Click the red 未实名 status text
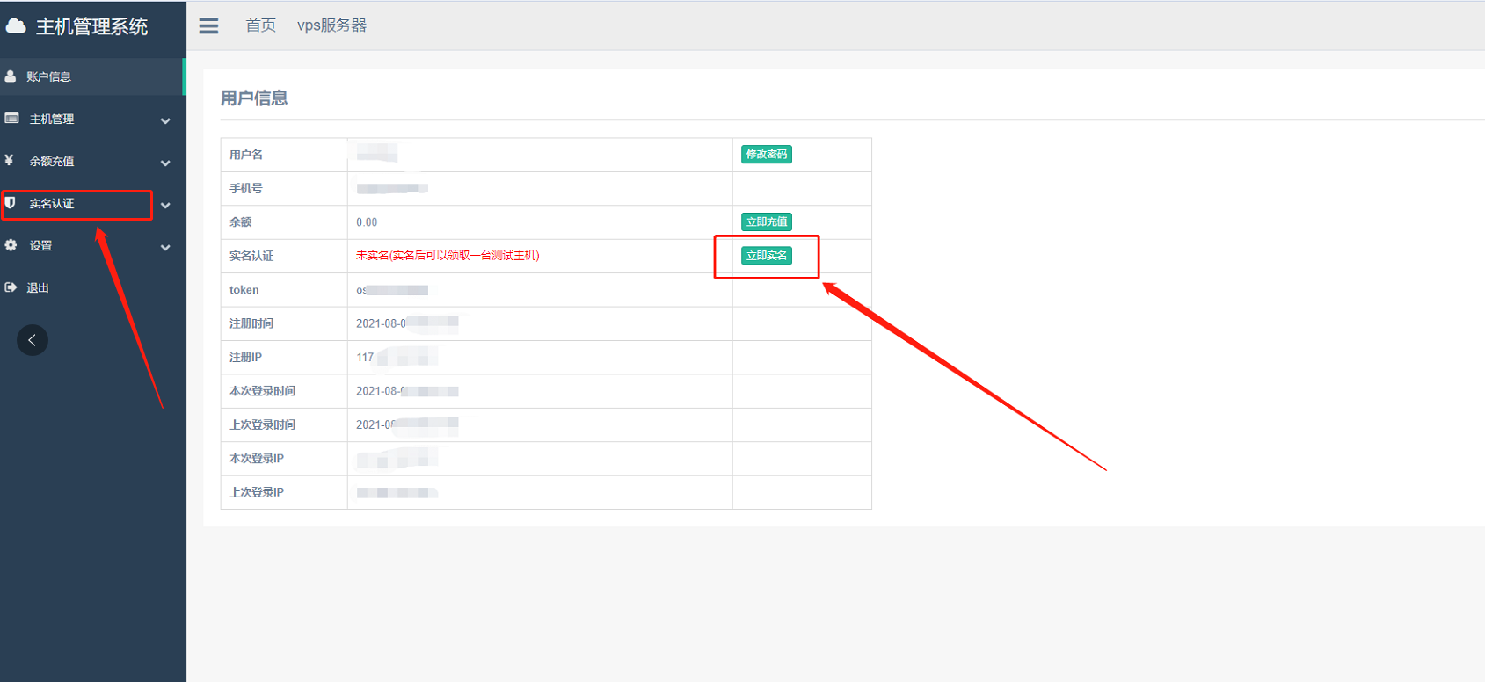Screen dimensions: 1485x682 [448, 256]
